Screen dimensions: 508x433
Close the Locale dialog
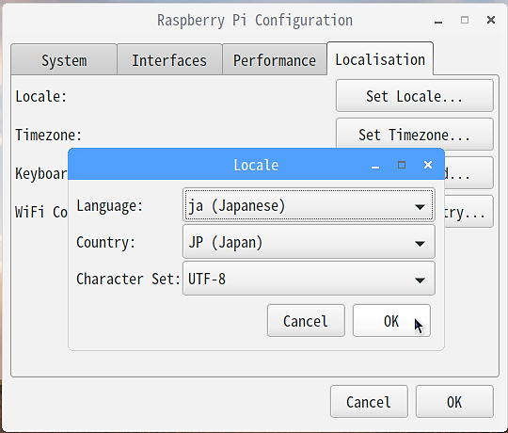click(428, 165)
